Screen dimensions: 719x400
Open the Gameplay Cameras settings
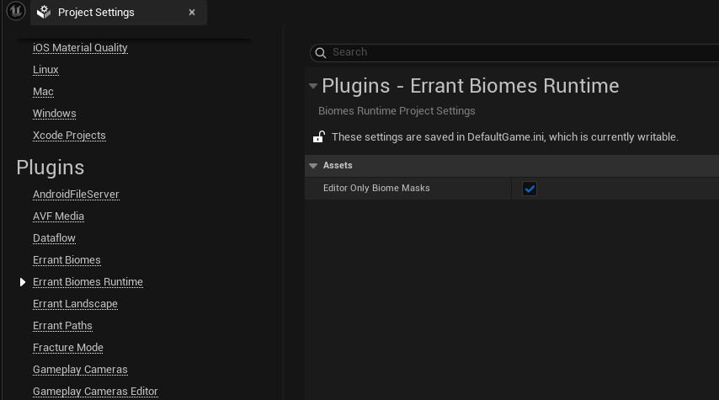click(80, 370)
